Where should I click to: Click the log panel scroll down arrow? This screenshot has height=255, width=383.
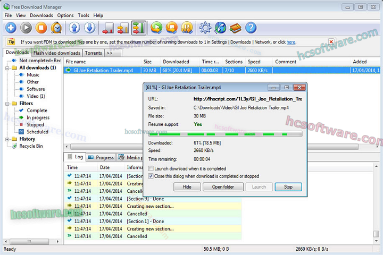click(x=377, y=241)
